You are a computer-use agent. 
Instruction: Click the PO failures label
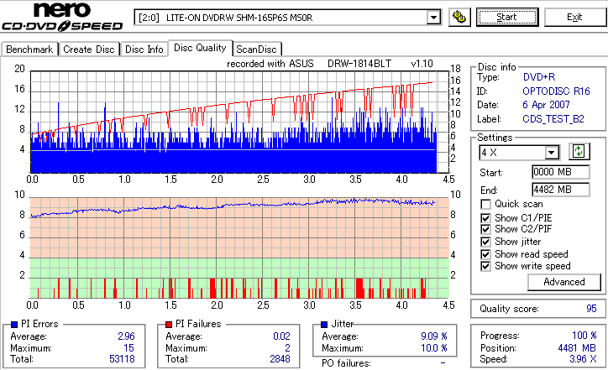(x=346, y=363)
